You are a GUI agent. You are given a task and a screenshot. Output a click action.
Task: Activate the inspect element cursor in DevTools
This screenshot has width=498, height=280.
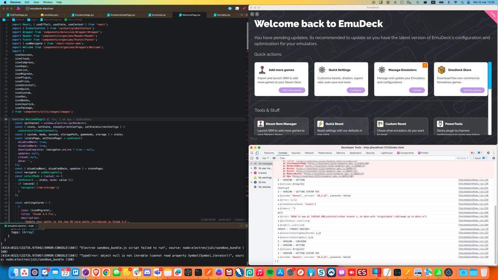click(251, 153)
